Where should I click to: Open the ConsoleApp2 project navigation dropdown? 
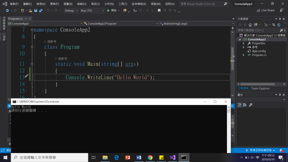(45, 24)
